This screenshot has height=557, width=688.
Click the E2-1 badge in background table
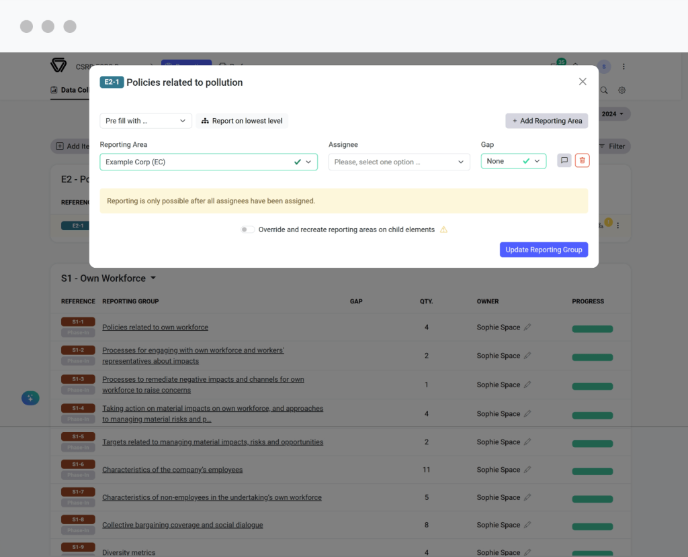75,225
